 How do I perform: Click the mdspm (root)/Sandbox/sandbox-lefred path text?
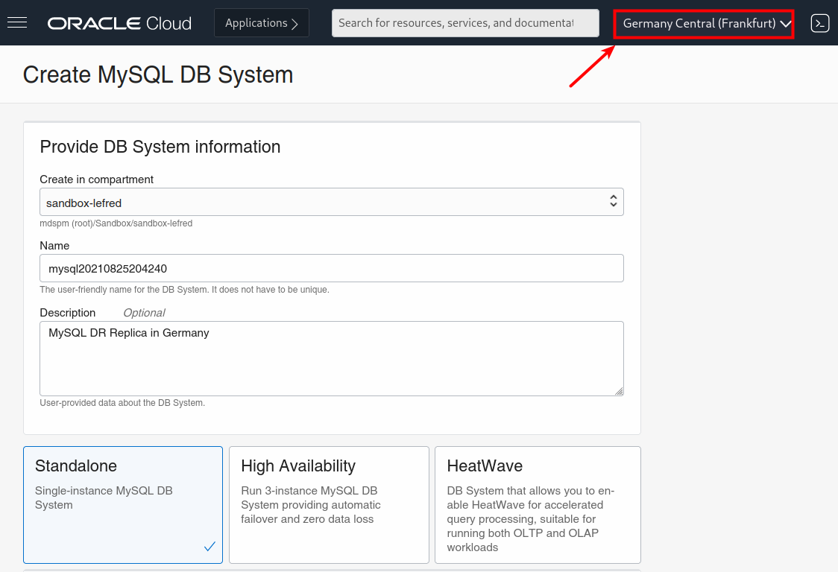[x=116, y=223]
